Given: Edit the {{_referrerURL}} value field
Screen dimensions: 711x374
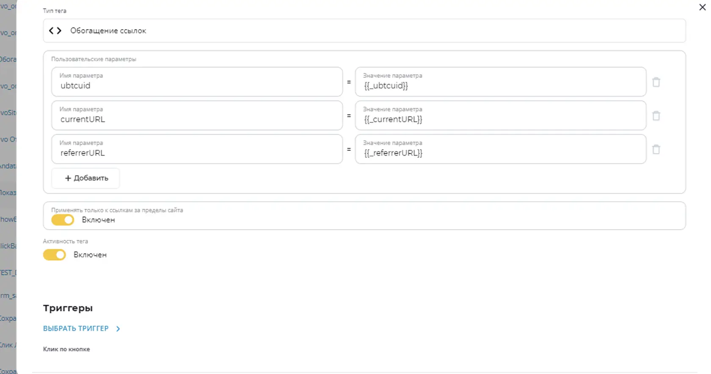Looking at the screenshot, I should (501, 149).
